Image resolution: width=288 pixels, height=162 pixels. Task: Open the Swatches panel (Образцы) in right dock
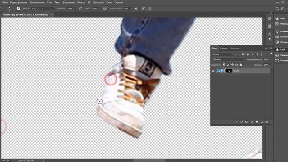pos(281,24)
